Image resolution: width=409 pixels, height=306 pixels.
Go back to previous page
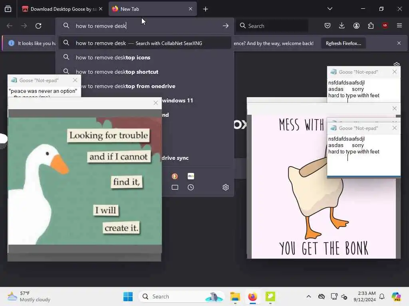coord(10,26)
